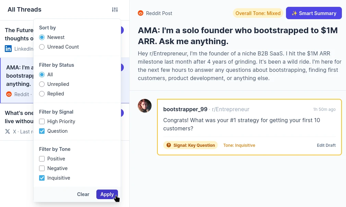
Task: Click bootstrapper_99's avatar picture
Action: tap(145, 106)
